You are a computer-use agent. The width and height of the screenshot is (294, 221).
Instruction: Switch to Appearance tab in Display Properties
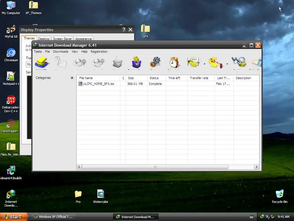(x=83, y=39)
